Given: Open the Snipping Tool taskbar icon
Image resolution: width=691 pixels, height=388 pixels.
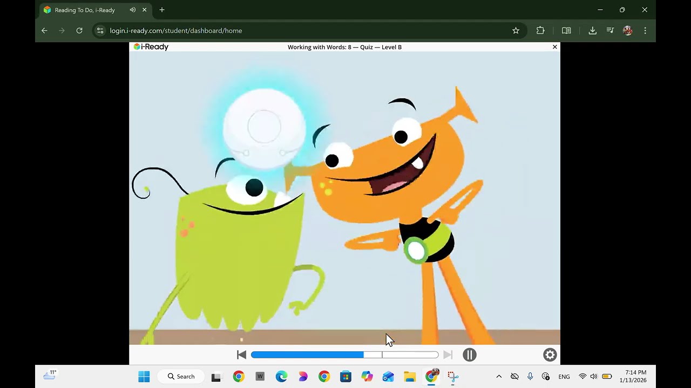Looking at the screenshot, I should (453, 377).
